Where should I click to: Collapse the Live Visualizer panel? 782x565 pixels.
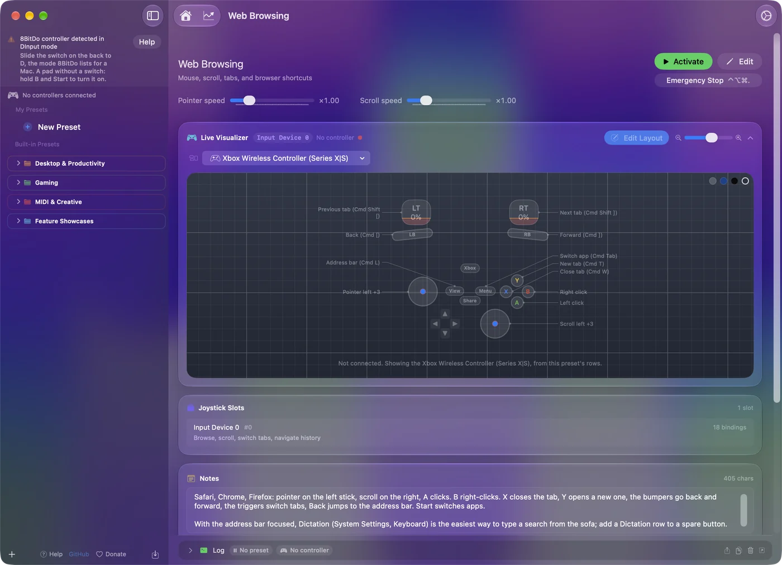pos(750,138)
